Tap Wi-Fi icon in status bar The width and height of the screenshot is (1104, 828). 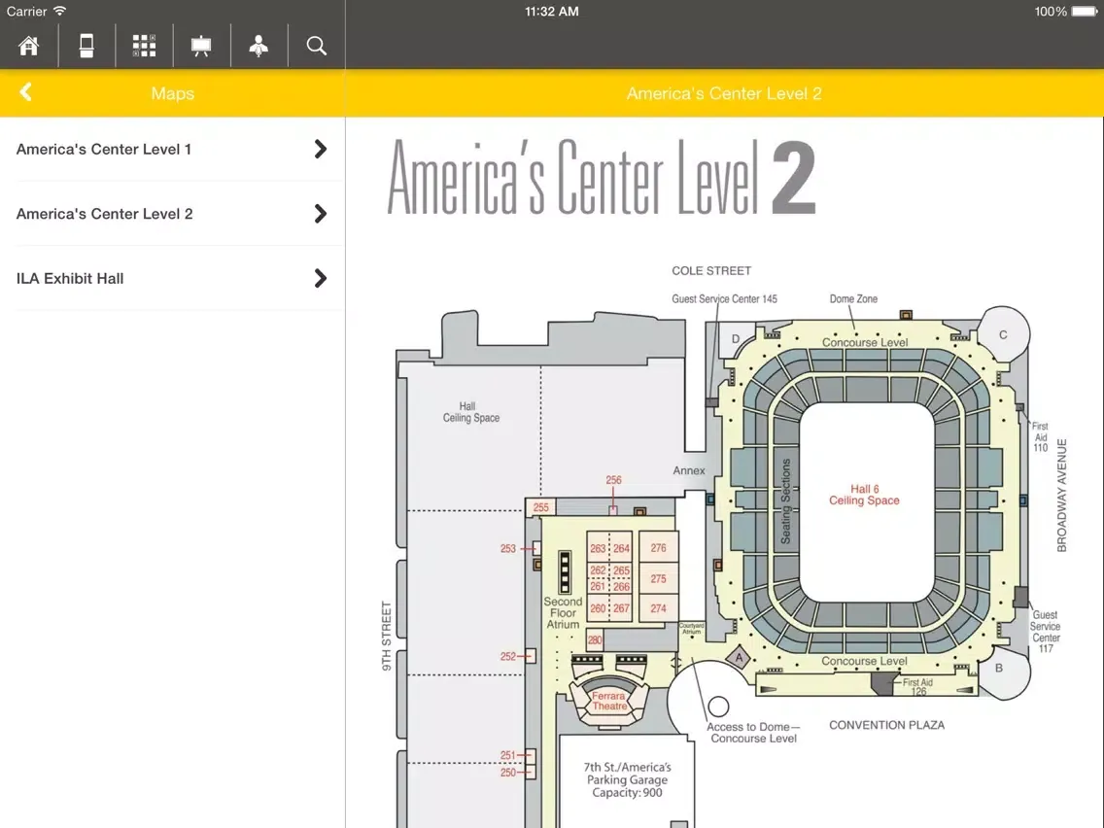pos(60,12)
